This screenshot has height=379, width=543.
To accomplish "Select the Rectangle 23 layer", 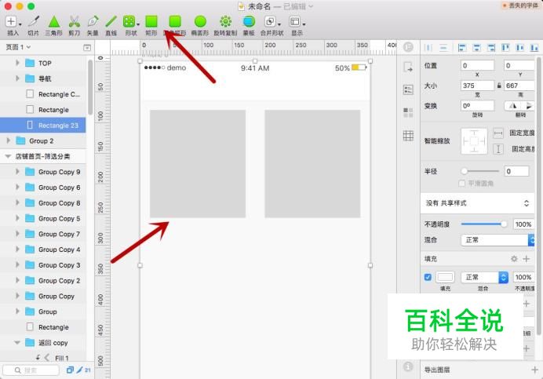I will point(43,125).
